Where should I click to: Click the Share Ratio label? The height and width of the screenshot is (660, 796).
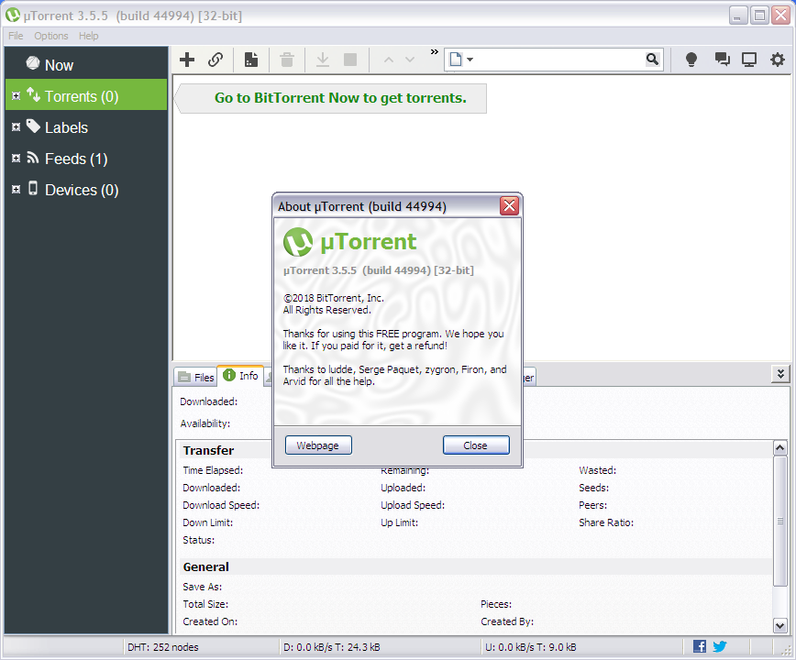click(x=606, y=522)
